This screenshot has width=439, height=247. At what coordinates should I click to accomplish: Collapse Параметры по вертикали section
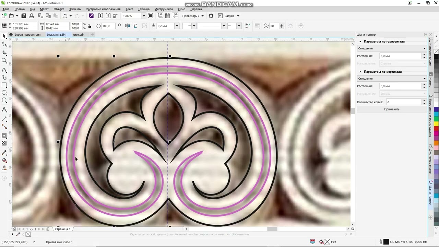(360, 72)
